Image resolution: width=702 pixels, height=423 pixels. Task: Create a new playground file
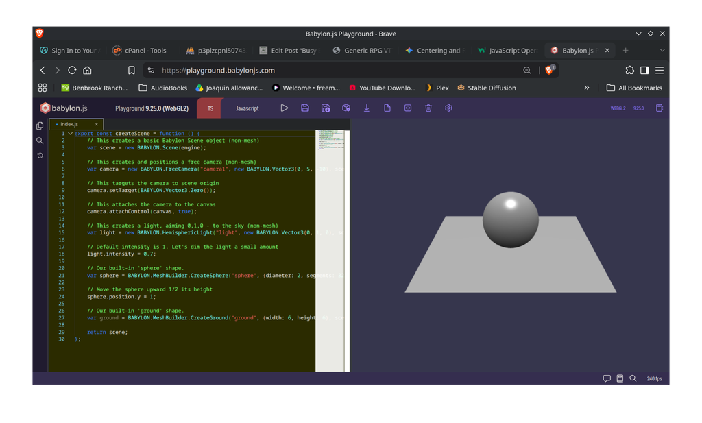pyautogui.click(x=387, y=108)
